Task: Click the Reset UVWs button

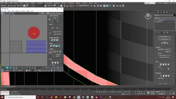Action: coord(161,50)
